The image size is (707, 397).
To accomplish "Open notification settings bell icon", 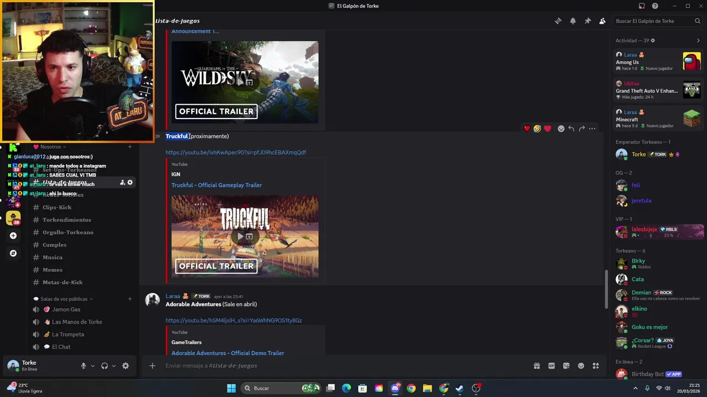I will pos(573,21).
